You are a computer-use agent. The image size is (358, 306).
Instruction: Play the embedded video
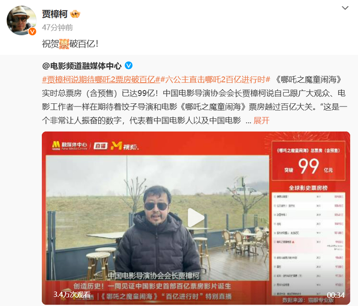(196, 218)
